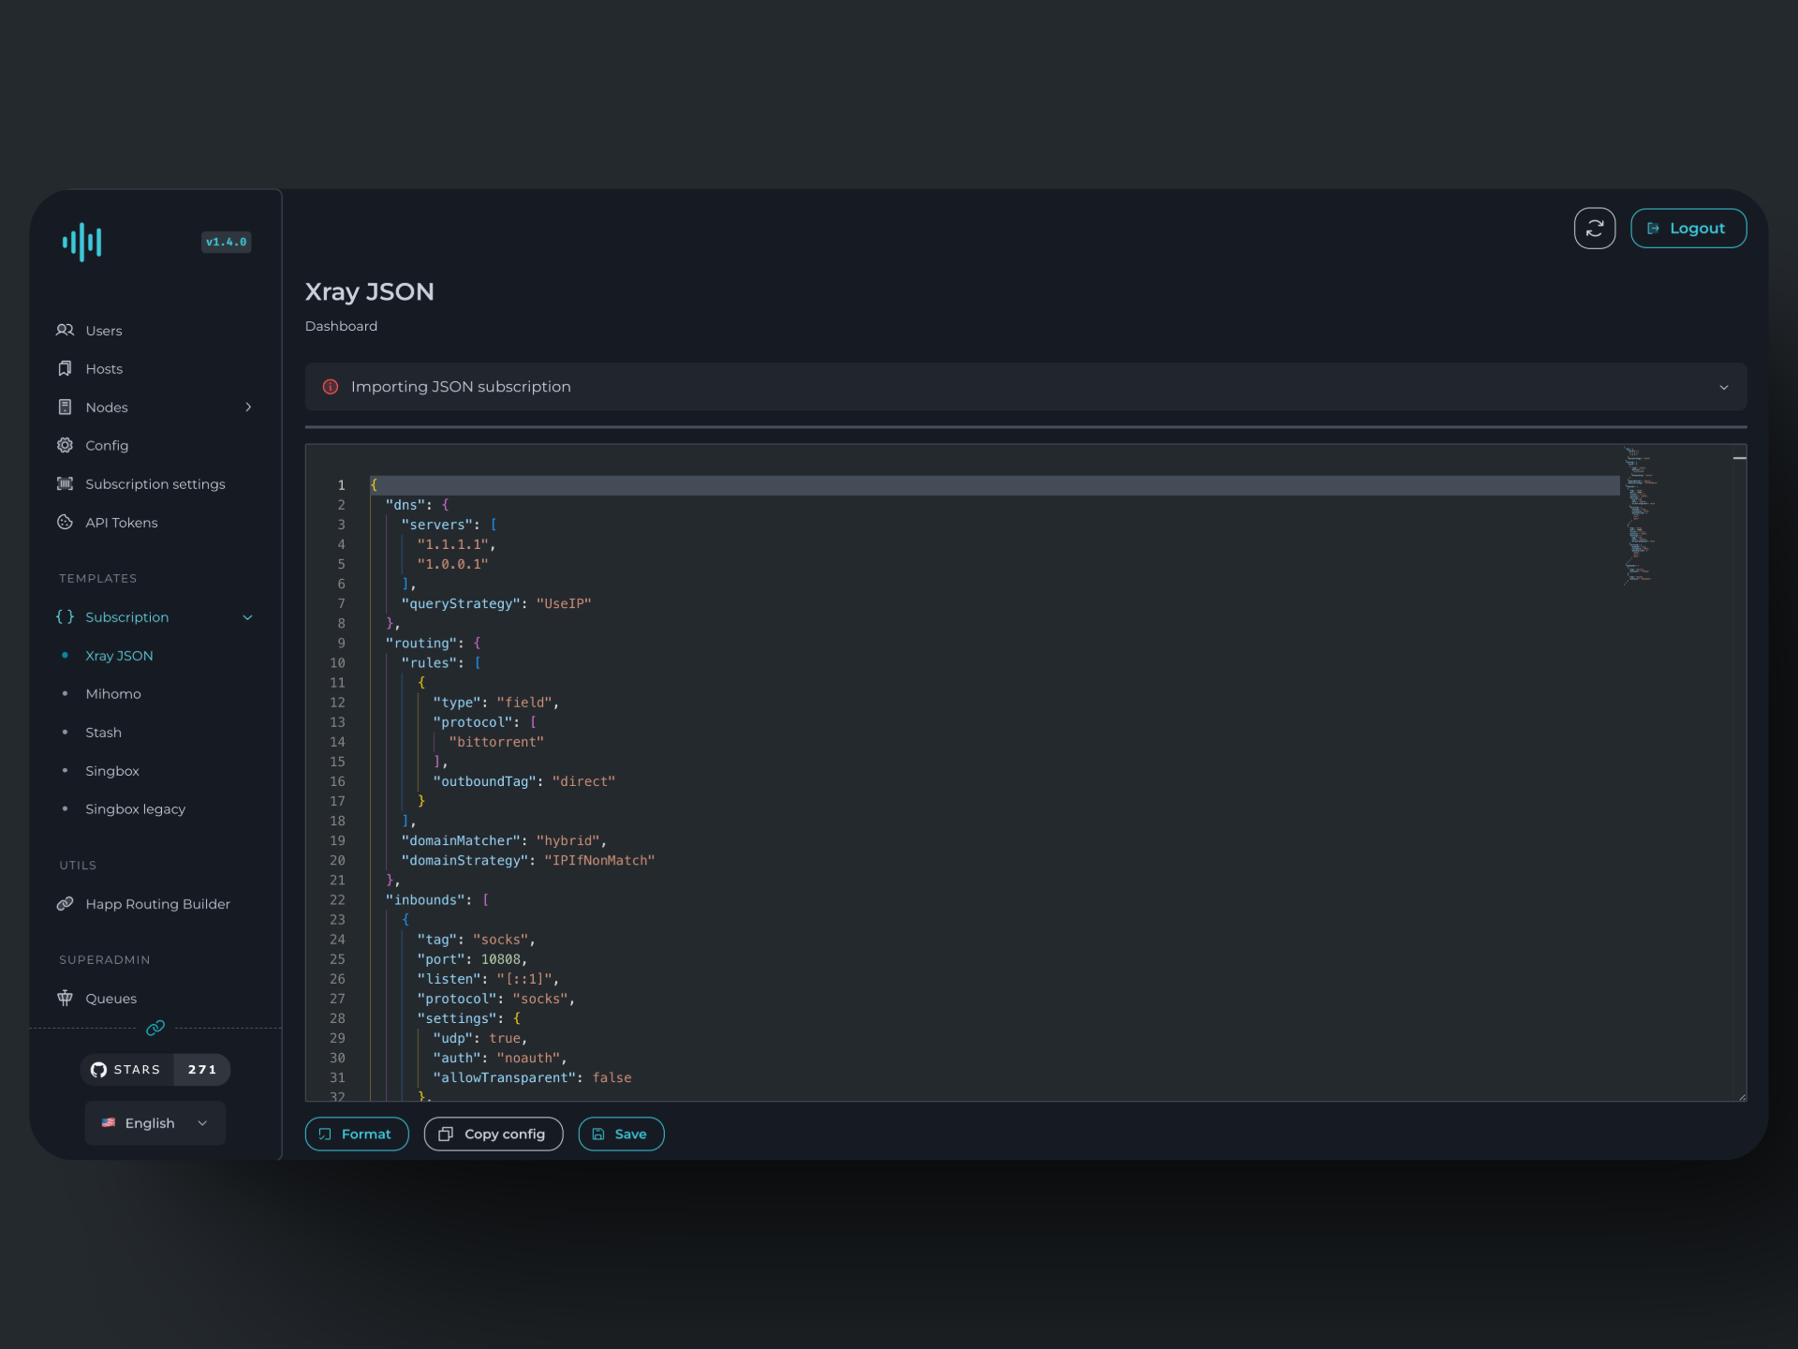Click the "1.1.1.1" DNS server entry
Viewport: 1798px width, 1349px height.
click(452, 544)
